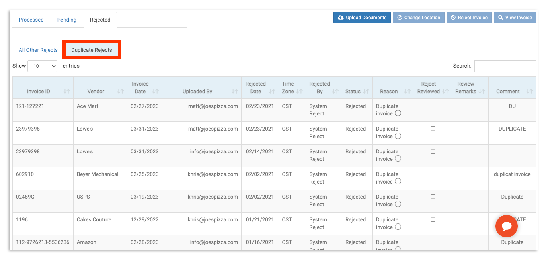
Task: Select the Change Location pencil icon
Action: [400, 17]
